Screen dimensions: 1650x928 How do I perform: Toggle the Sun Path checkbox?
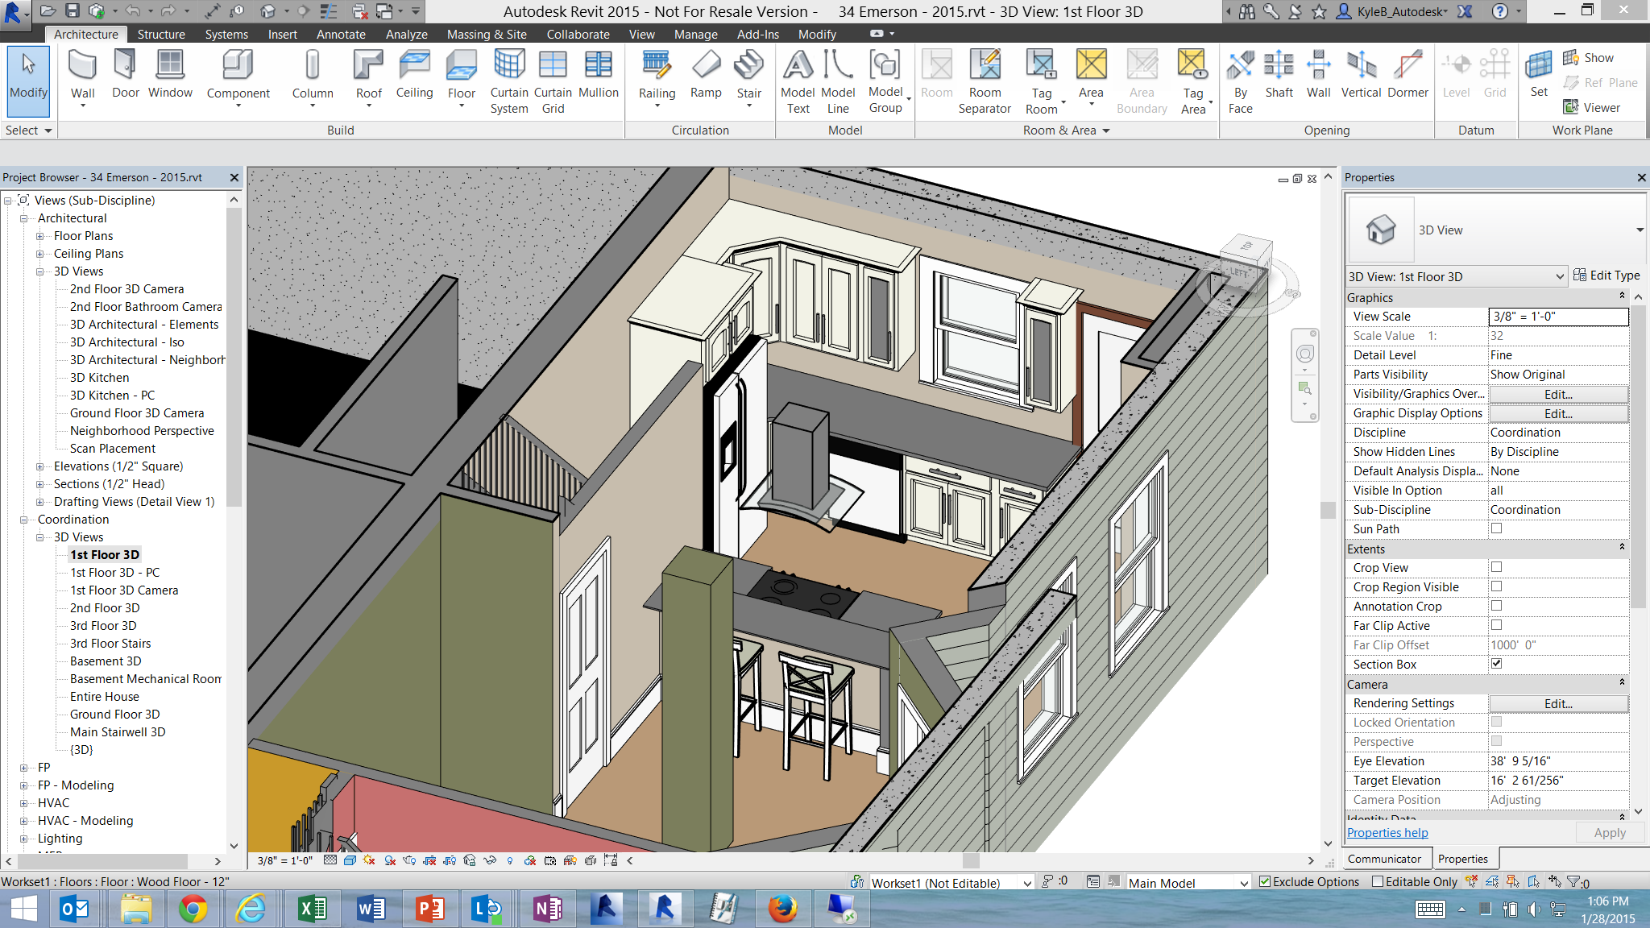pos(1496,528)
